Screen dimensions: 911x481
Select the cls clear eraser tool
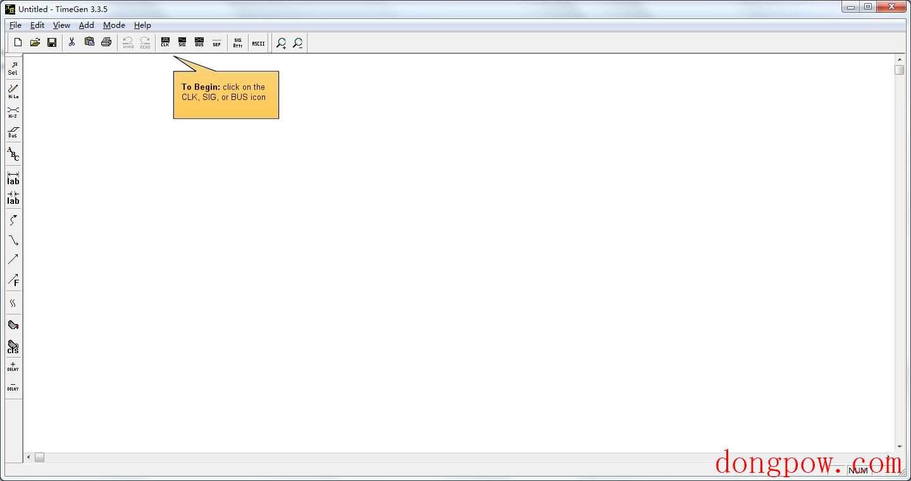tap(13, 346)
